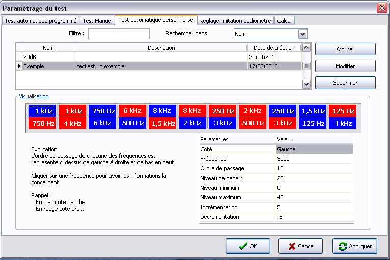Click the Incrémentation value 5
Screen dimensions: 390x260
click(x=315, y=207)
